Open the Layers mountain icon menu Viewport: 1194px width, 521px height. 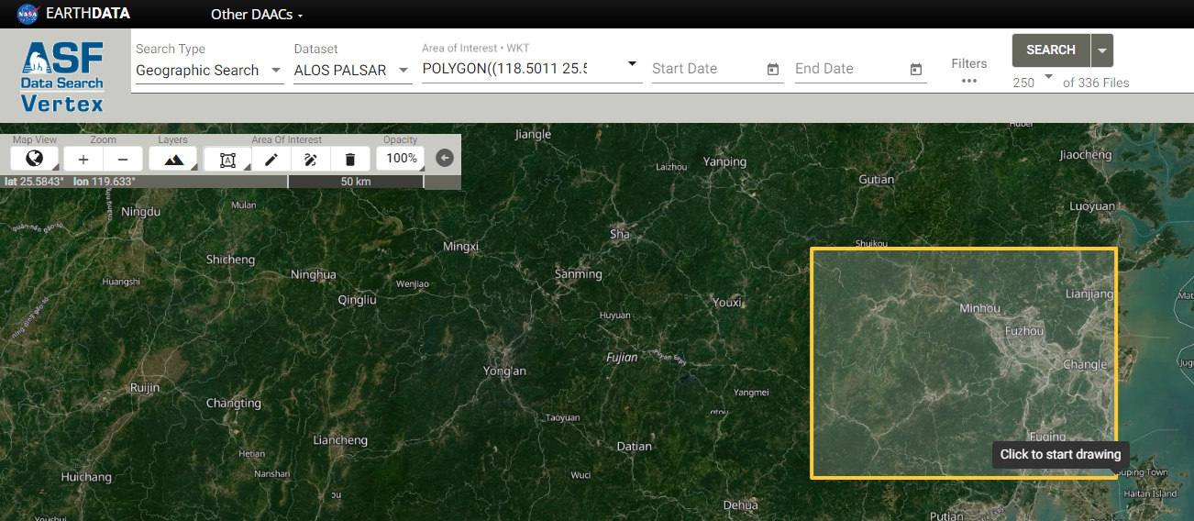173,159
